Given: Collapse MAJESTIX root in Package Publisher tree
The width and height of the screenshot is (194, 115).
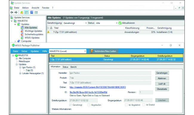Looking at the screenshot, I should (13, 55).
